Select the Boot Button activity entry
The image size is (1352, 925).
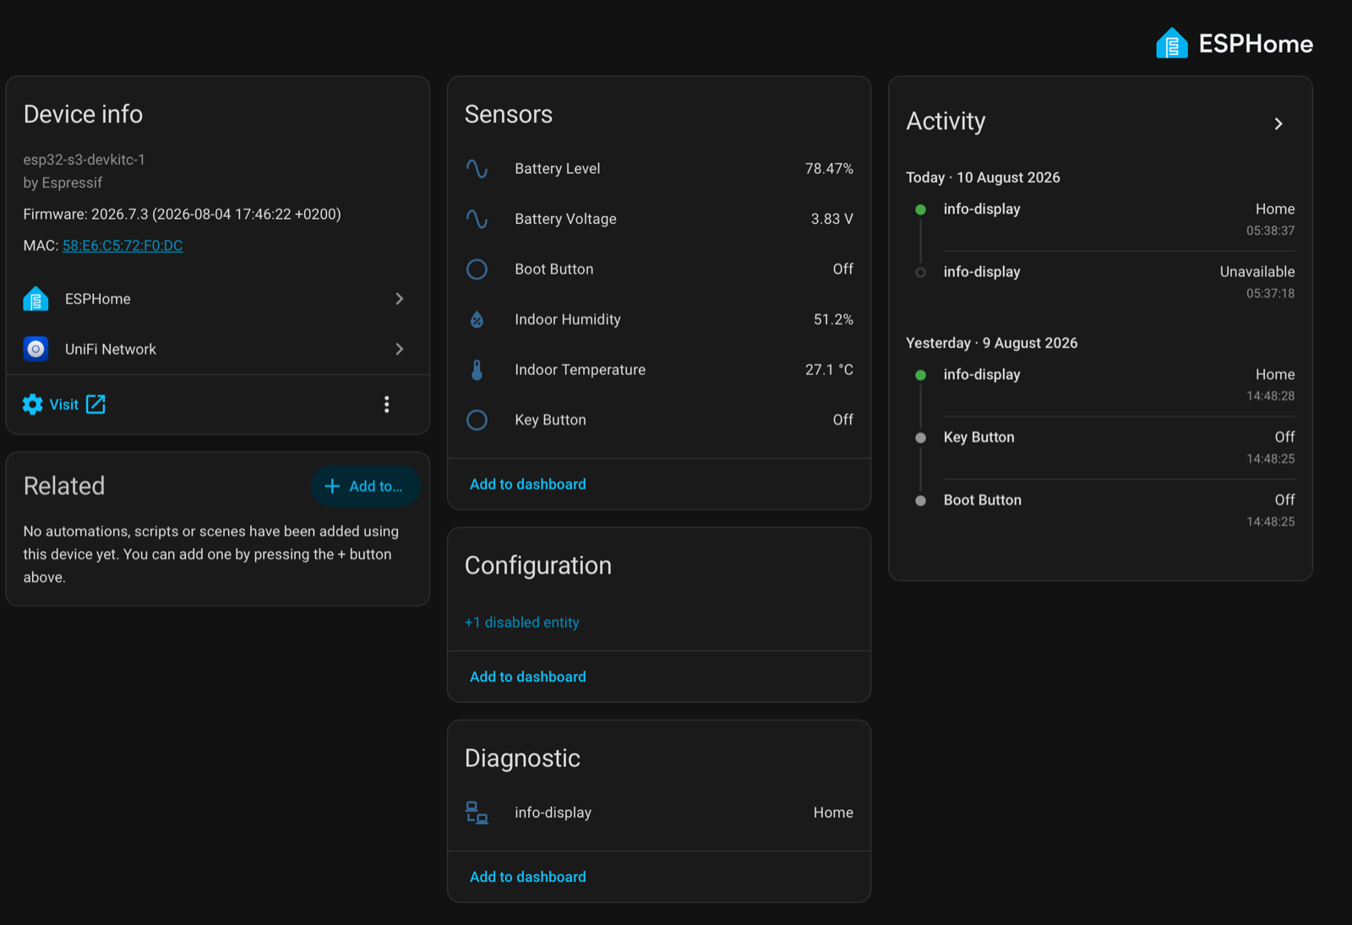[1100, 510]
